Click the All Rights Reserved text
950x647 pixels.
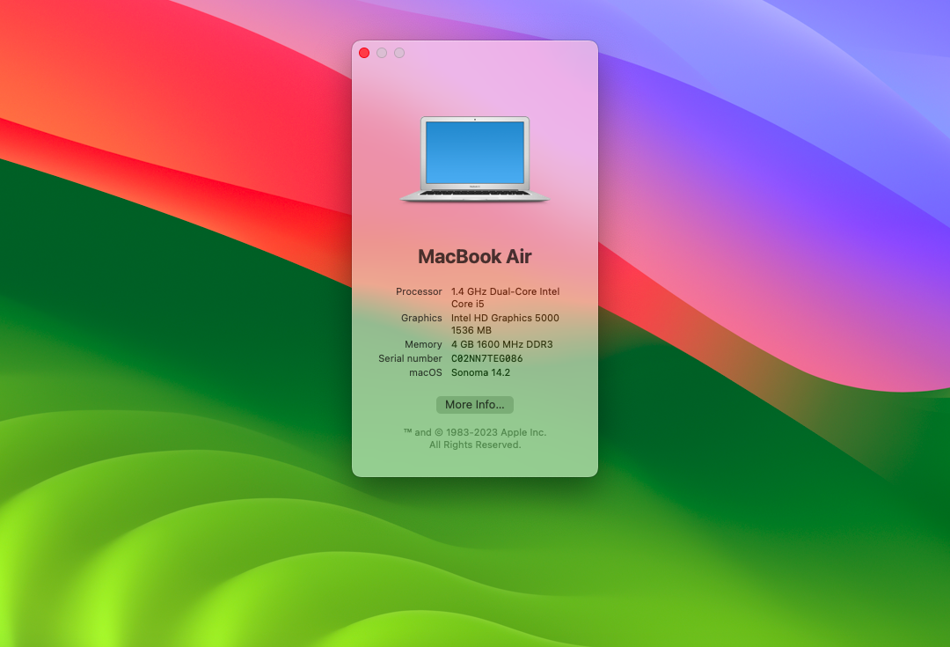point(474,445)
